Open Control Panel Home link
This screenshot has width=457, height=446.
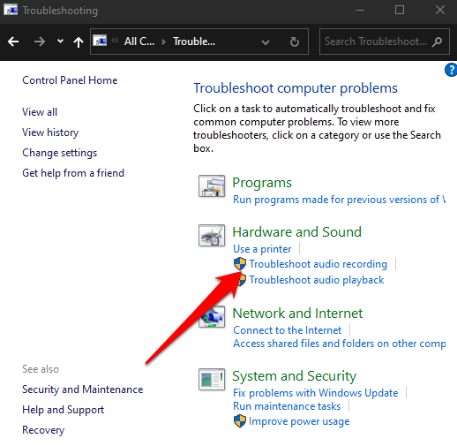click(x=70, y=80)
